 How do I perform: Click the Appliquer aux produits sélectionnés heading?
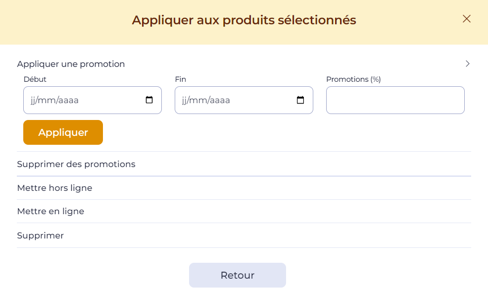click(244, 20)
